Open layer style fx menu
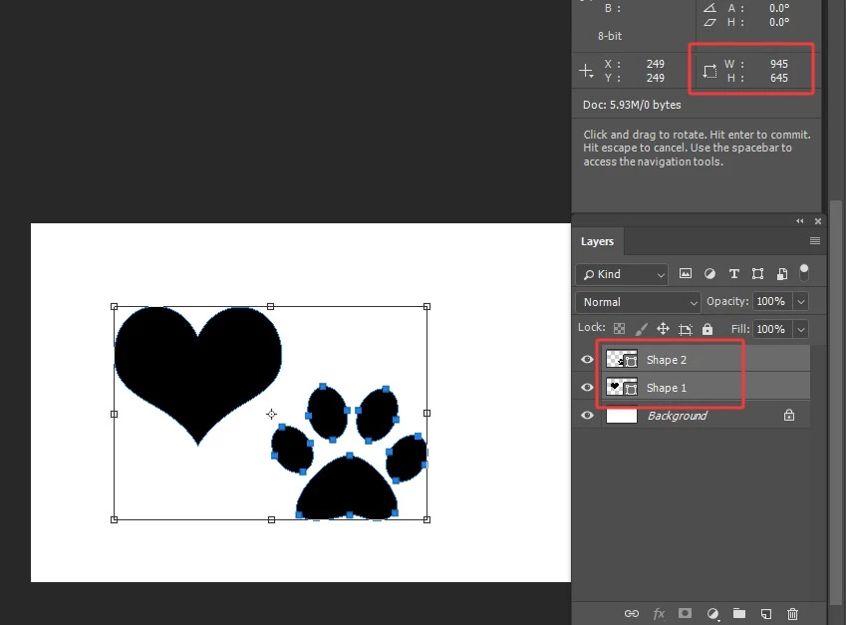 click(x=659, y=614)
